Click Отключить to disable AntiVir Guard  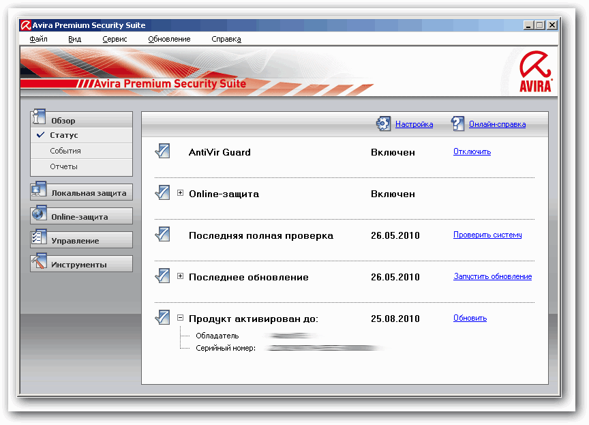472,151
